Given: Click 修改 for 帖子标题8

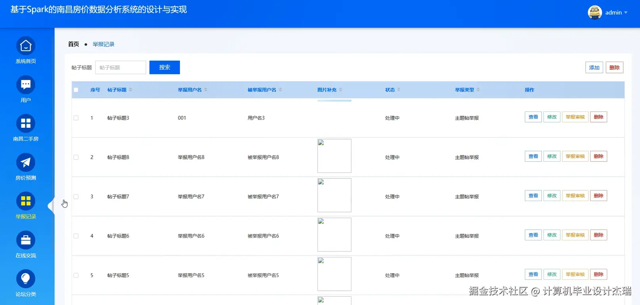Looking at the screenshot, I should coord(552,156).
